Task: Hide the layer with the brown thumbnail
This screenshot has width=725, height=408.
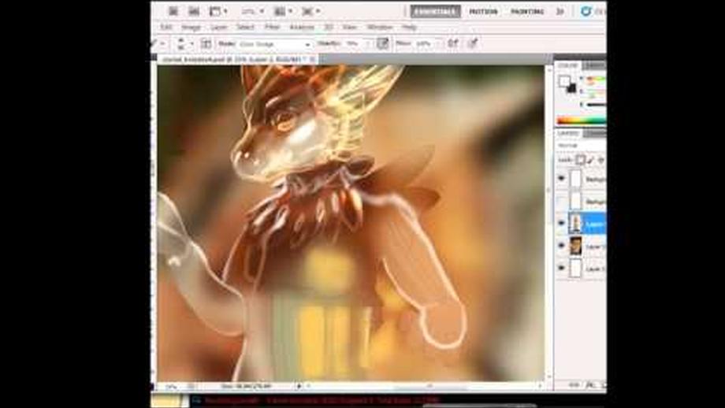Action: coord(562,246)
